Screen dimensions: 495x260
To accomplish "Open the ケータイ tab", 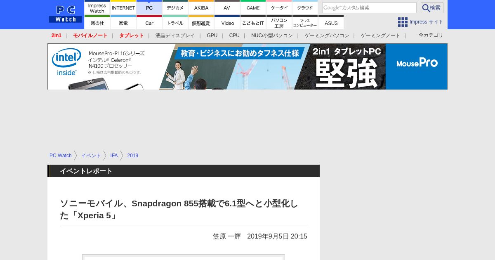I will pyautogui.click(x=279, y=7).
